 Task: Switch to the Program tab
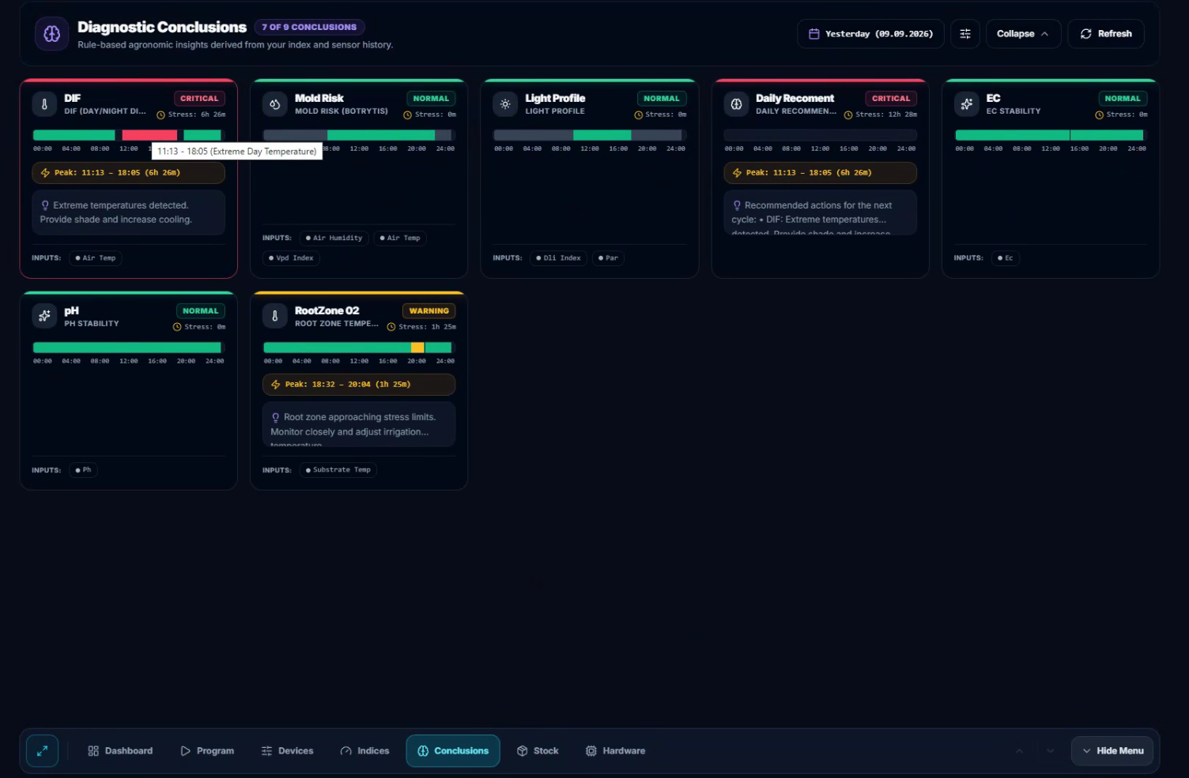[207, 751]
